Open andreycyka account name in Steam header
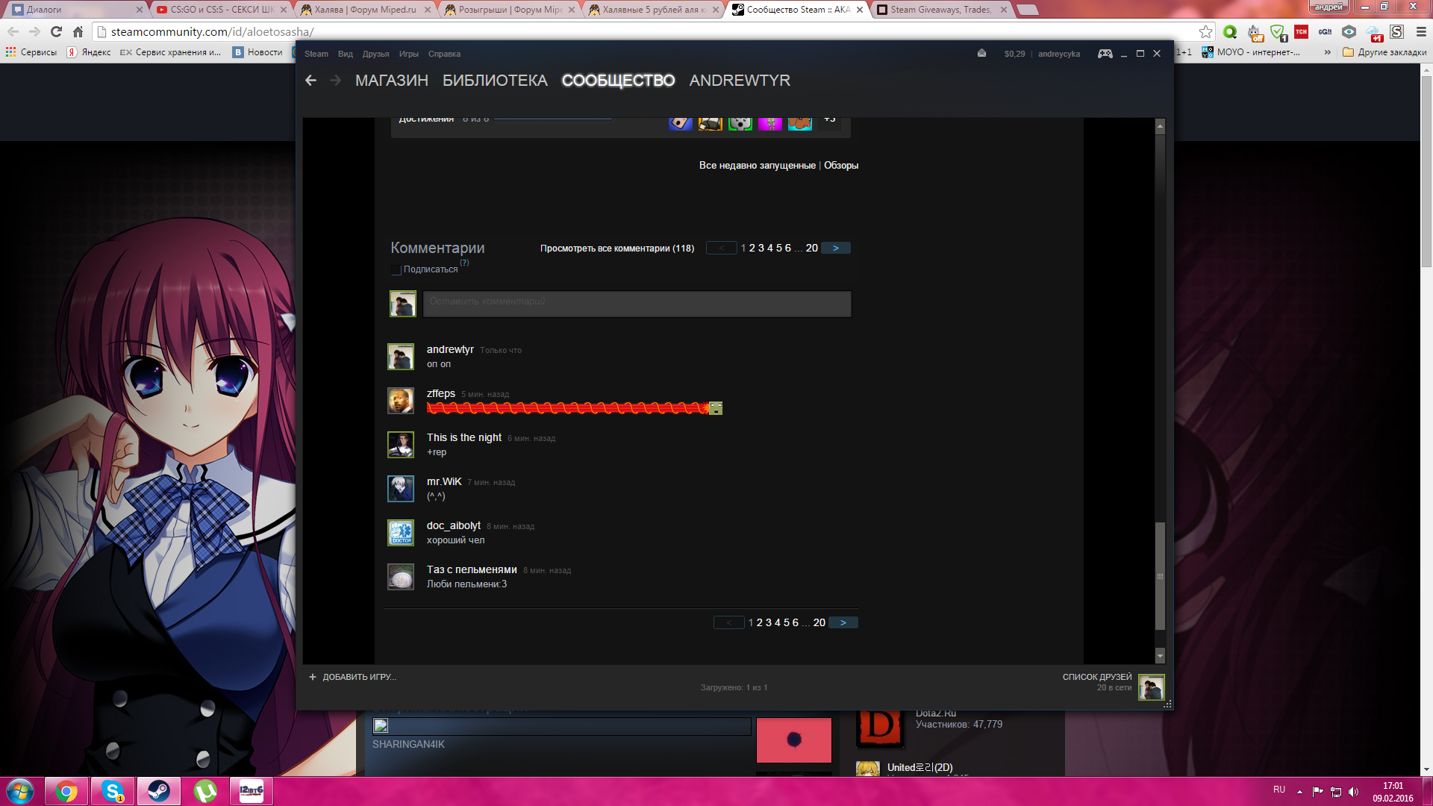This screenshot has width=1433, height=806. click(1059, 54)
